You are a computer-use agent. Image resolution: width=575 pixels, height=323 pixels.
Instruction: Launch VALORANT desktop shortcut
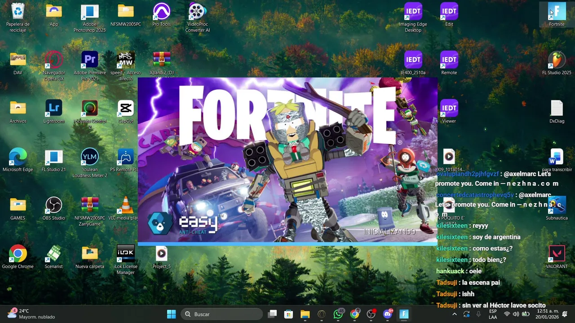(557, 257)
